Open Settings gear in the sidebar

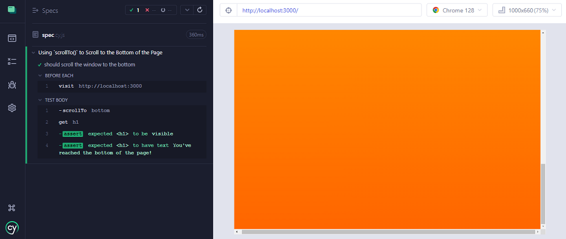coord(12,108)
